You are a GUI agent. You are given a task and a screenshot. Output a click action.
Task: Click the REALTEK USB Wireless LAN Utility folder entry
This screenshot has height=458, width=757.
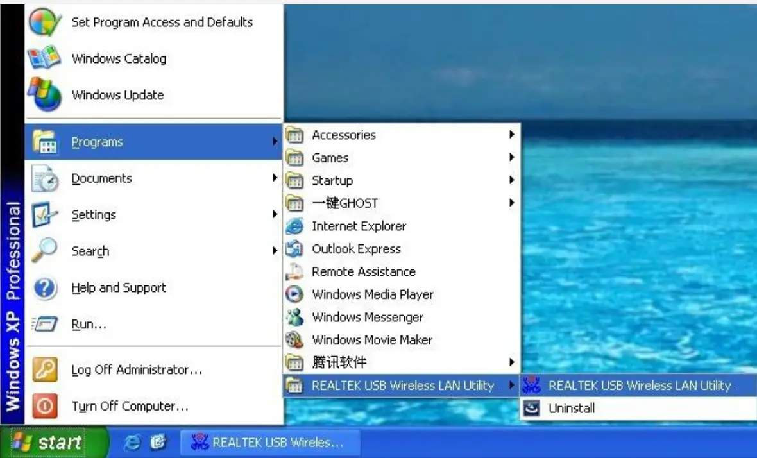click(x=402, y=386)
